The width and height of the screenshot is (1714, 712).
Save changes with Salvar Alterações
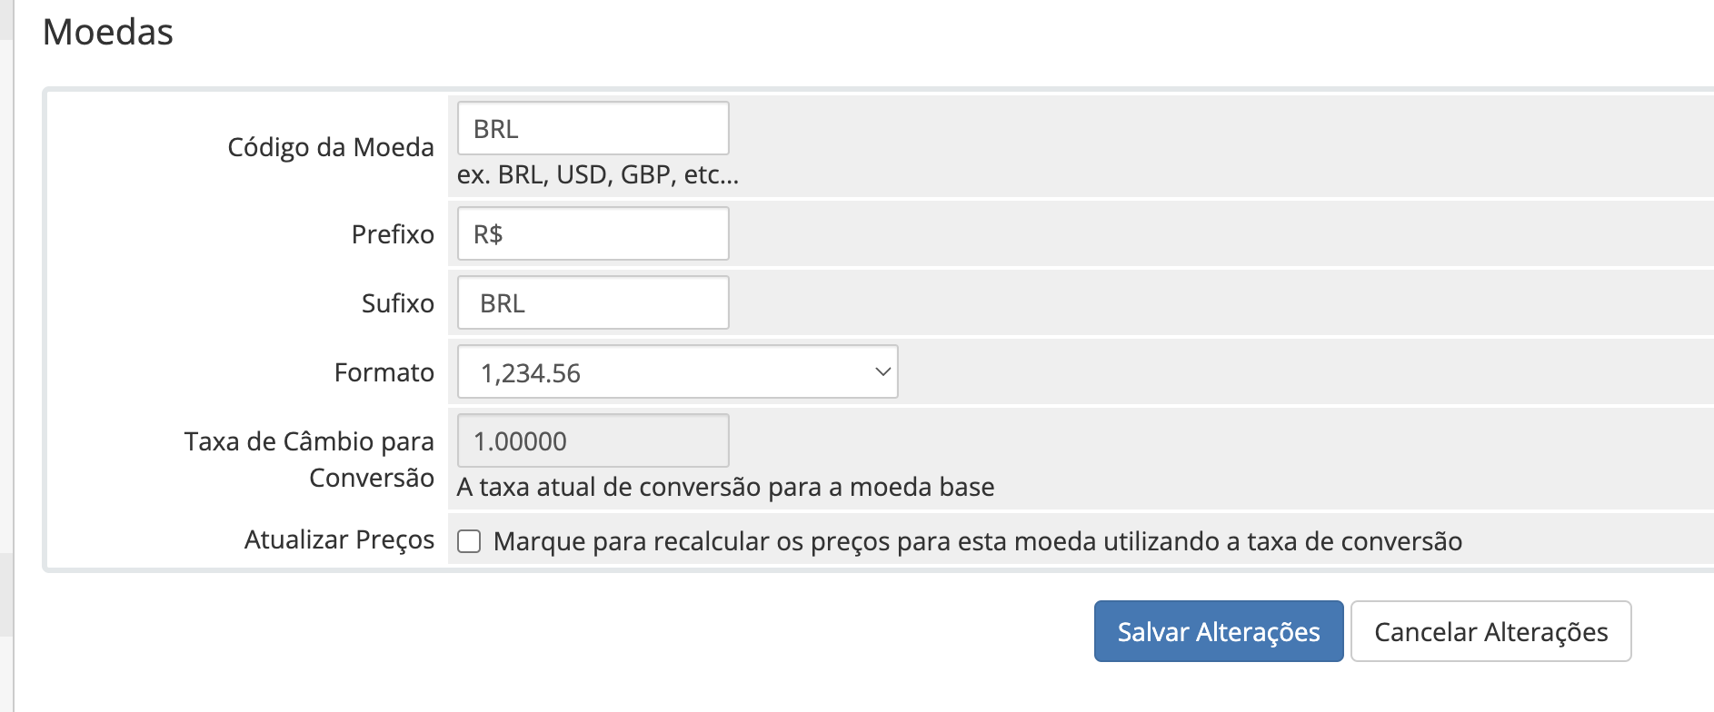tap(1218, 631)
